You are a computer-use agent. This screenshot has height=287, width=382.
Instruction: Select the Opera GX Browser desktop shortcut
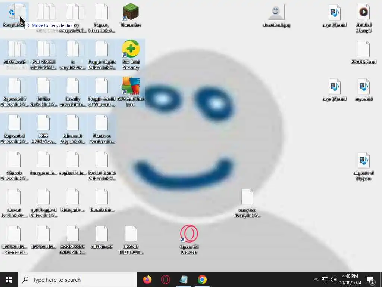click(189, 240)
